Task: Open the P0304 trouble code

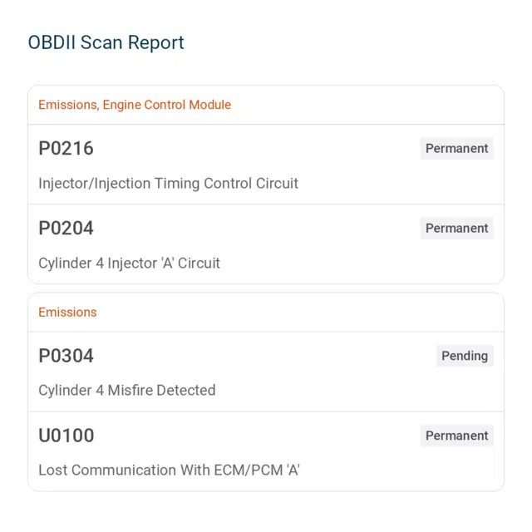Action: [x=66, y=356]
